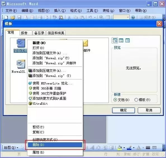Screen dimensions: 166x158
Task: Click the Print toolbar icon
Action: pos(40,17)
